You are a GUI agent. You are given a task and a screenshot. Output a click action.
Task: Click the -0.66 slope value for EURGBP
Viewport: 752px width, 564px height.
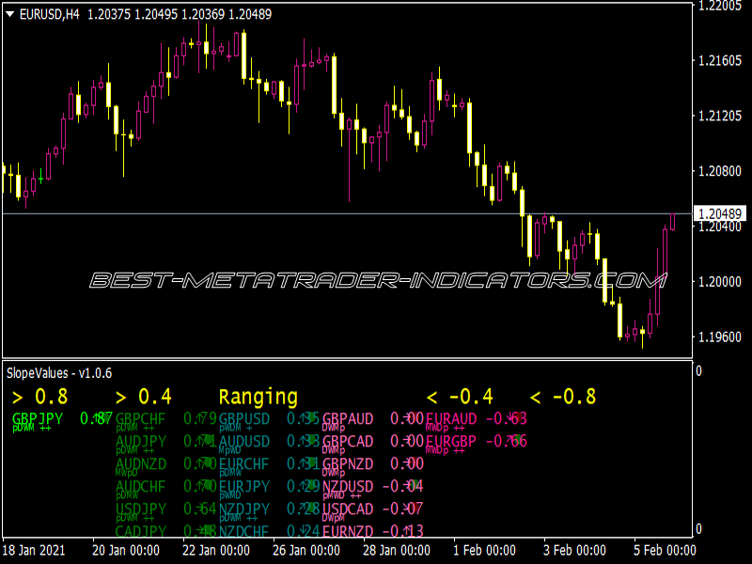tap(507, 441)
